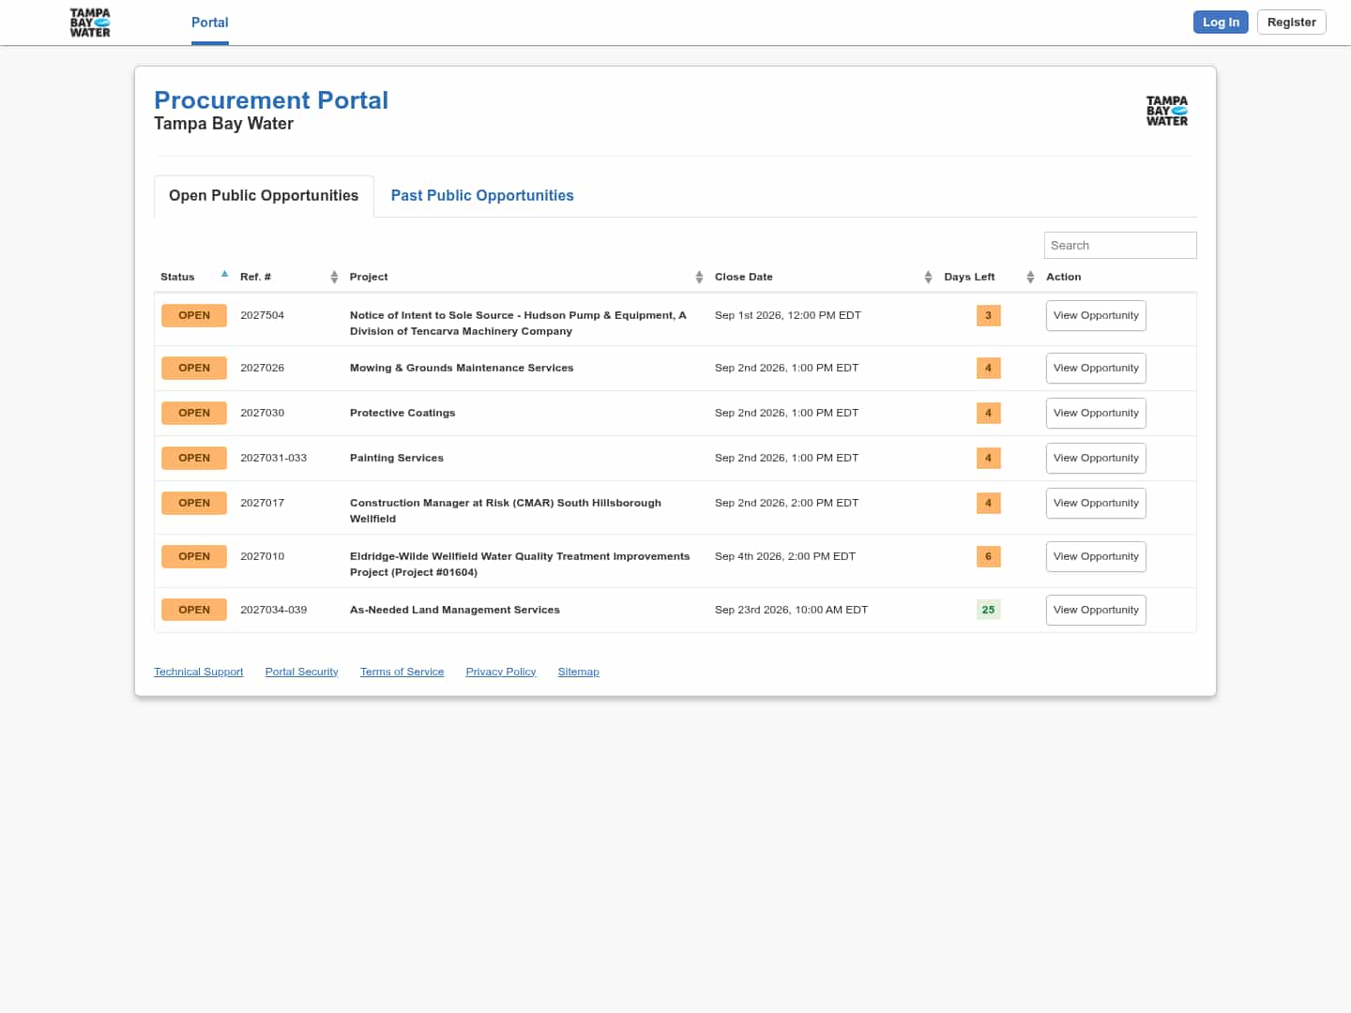The height and width of the screenshot is (1013, 1351).
Task: Click project title Protective Coatings
Action: point(402,413)
